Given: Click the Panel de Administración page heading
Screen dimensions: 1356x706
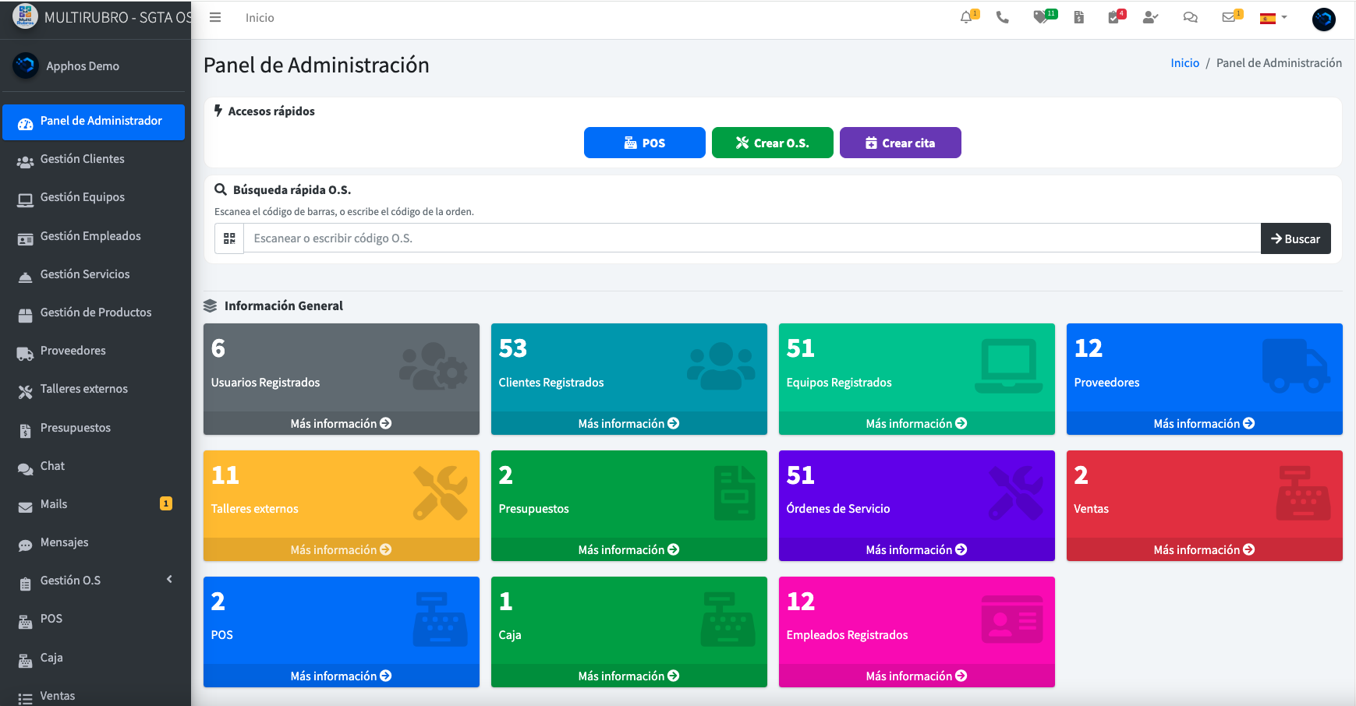Looking at the screenshot, I should click(317, 65).
